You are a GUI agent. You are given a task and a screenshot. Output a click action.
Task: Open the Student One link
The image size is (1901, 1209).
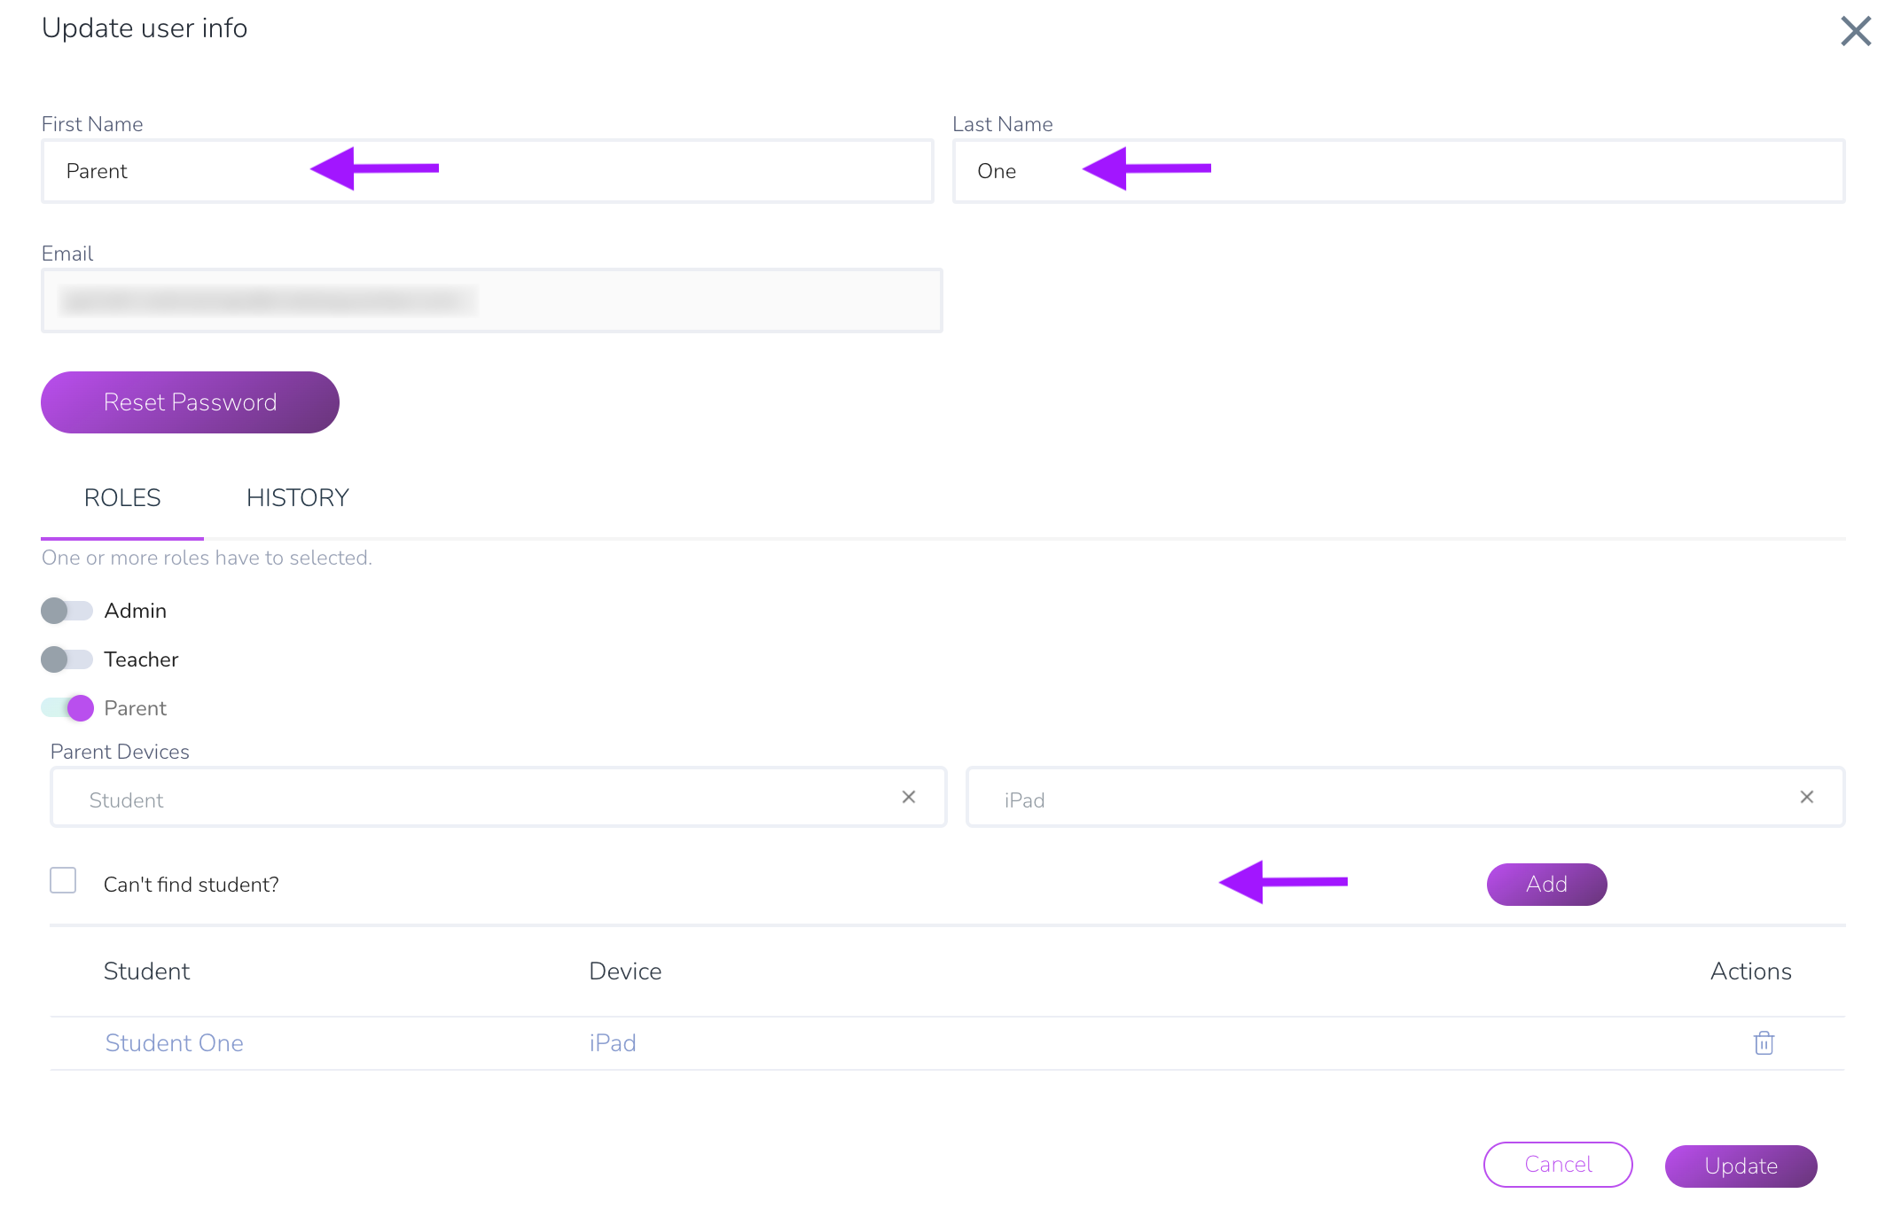pos(174,1043)
